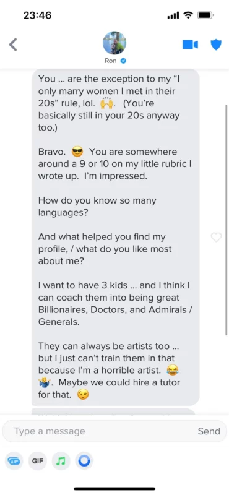Screen dimensions: 229x495
Task: Tap the blue verified badge next to Ron
Action: tap(124, 61)
